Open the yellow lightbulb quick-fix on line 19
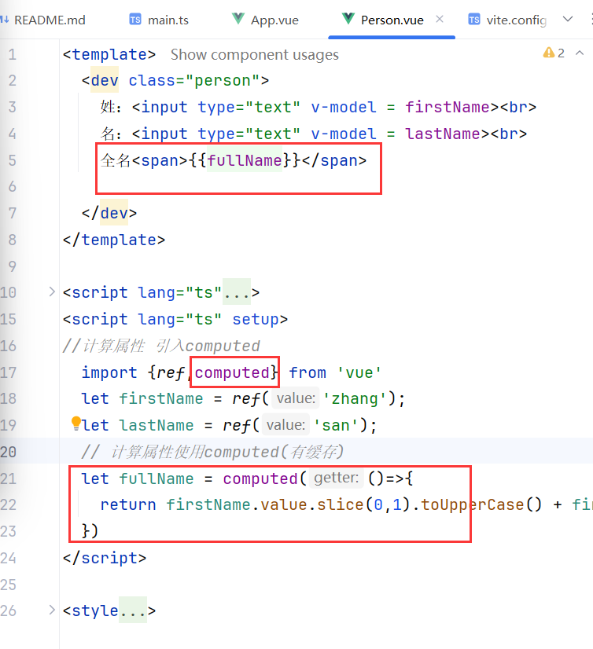593x649 pixels. tap(76, 423)
